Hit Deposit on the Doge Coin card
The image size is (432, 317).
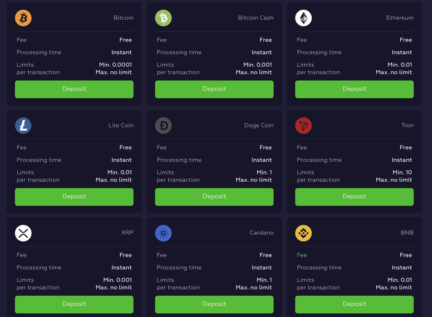(214, 197)
